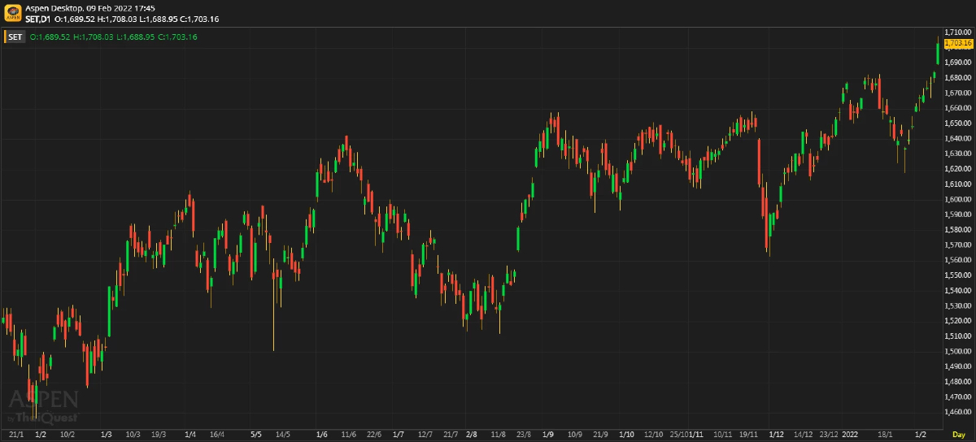
Task: Click the highlighted 1,703.16 price tag
Action: pyautogui.click(x=961, y=42)
